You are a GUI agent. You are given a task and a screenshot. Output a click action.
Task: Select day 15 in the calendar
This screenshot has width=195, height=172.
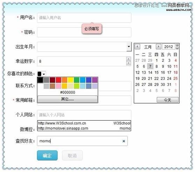click(157, 73)
